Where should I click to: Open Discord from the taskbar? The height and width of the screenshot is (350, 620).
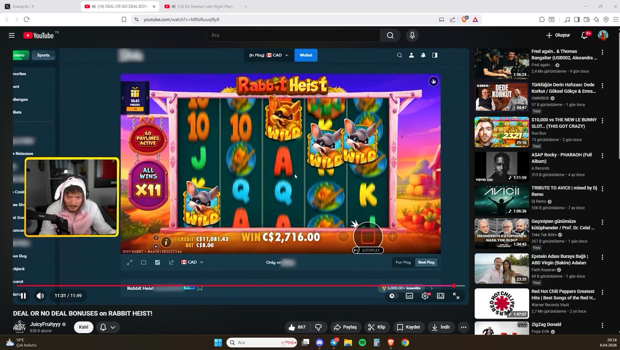point(320,342)
